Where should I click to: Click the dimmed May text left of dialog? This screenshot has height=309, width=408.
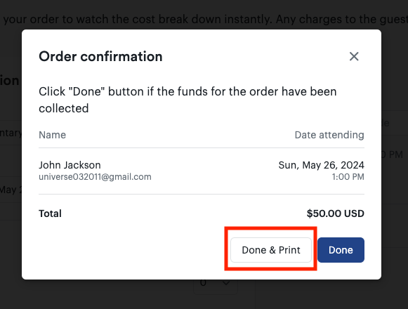coord(8,190)
